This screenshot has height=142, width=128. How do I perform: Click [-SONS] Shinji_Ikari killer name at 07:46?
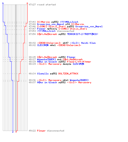tap(51, 26)
